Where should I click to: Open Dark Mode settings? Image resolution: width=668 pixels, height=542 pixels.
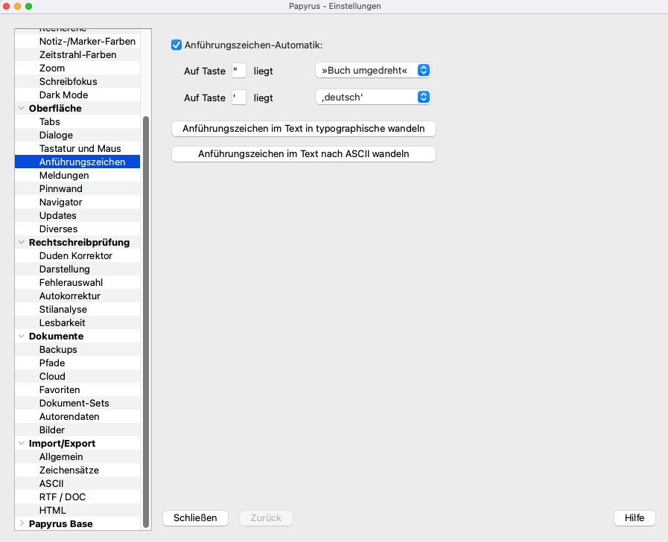[77, 95]
